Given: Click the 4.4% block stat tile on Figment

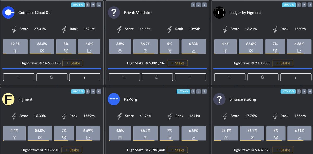Looking at the screenshot, I should click(14, 133).
